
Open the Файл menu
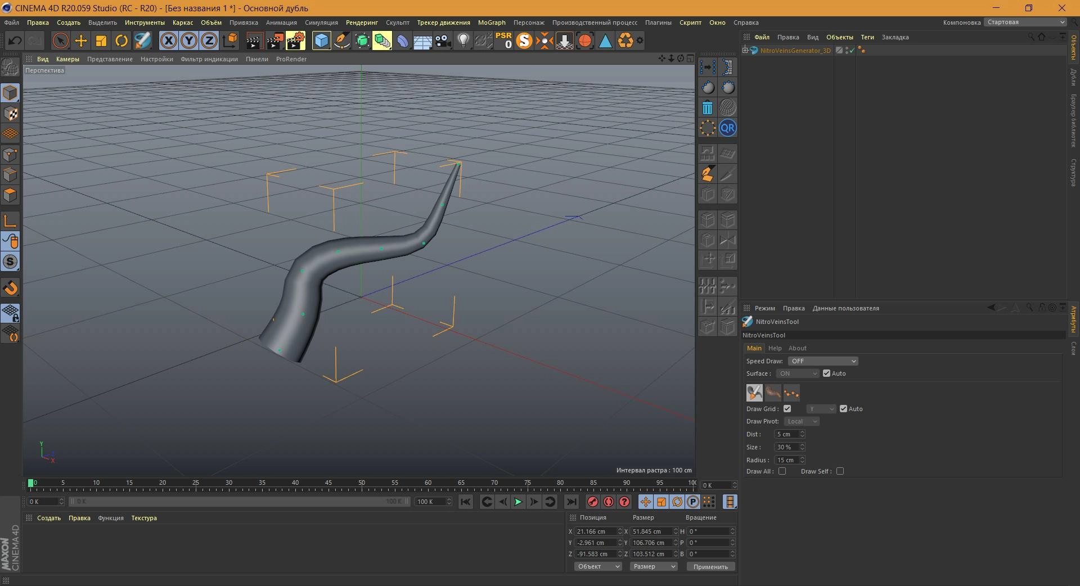pos(11,22)
